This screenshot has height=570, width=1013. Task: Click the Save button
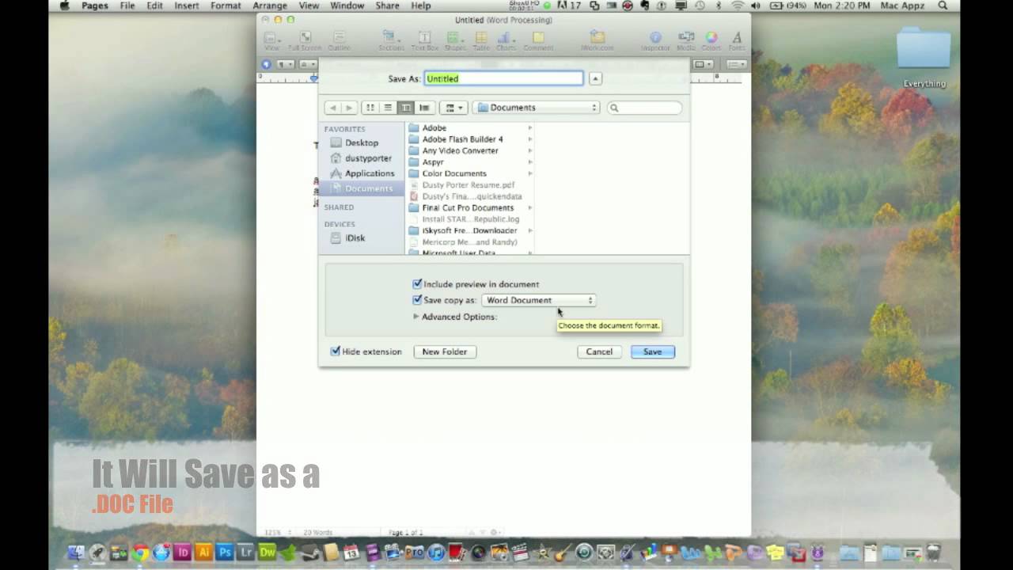click(x=653, y=351)
